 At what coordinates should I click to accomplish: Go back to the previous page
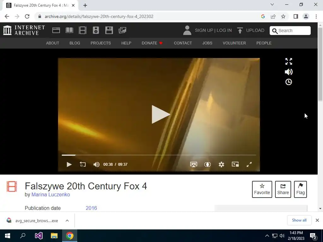7,16
